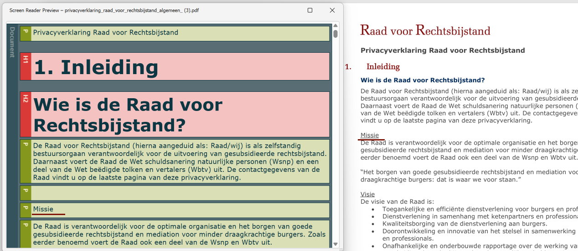Click scrollbar down arrow in preview panel
Screen dimensions: 578x251
(335, 244)
